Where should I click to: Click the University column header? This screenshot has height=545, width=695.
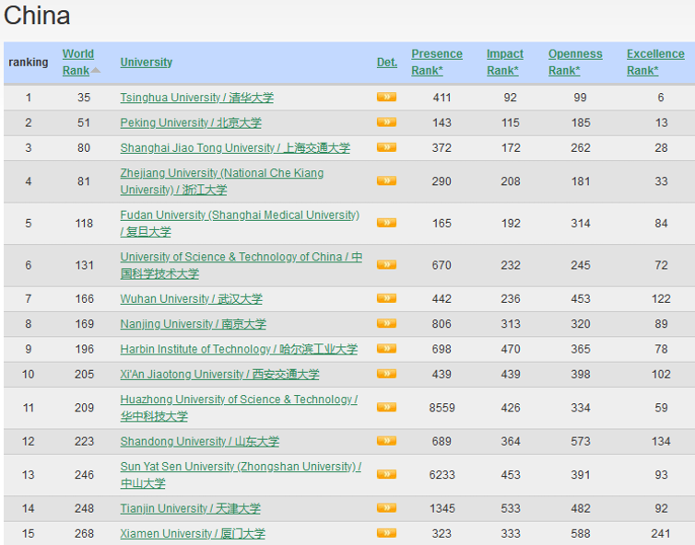[x=146, y=63]
